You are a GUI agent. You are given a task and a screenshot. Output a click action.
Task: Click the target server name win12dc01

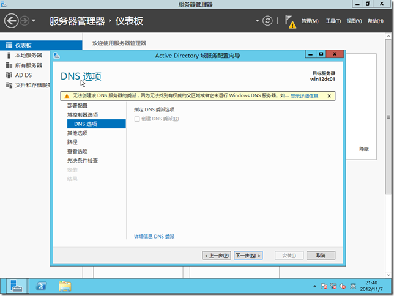tap(322, 79)
